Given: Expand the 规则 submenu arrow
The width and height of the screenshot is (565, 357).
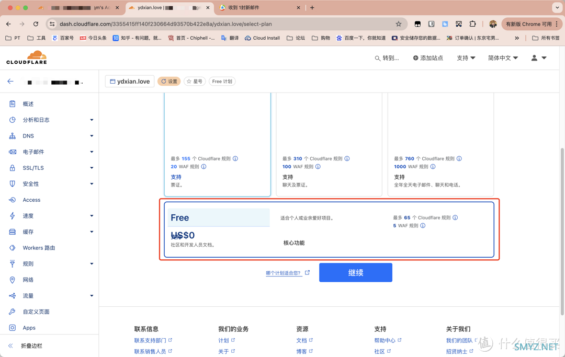Looking at the screenshot, I should pyautogui.click(x=92, y=264).
